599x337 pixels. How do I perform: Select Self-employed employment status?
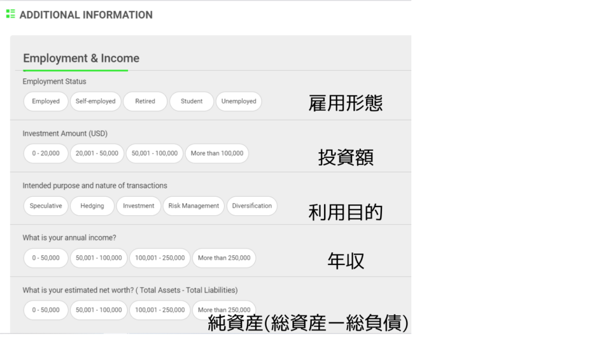95,101
